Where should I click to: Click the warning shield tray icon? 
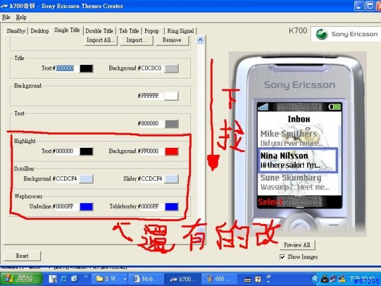tap(342, 279)
